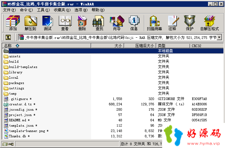The image size is (225, 148).
Task: Select the packages folder
Action: pyautogui.click(x=14, y=83)
